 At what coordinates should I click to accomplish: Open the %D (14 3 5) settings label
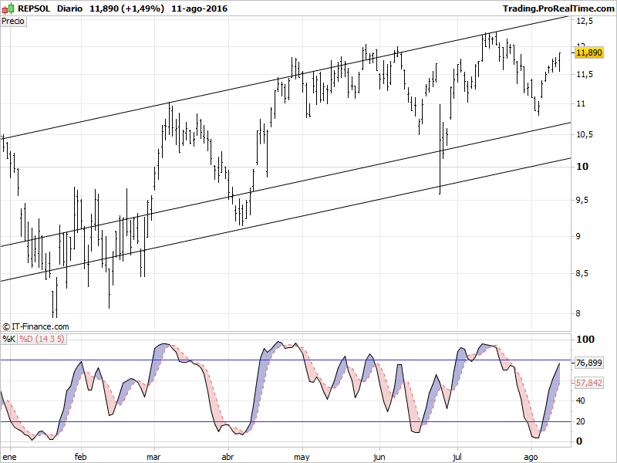tap(42, 338)
